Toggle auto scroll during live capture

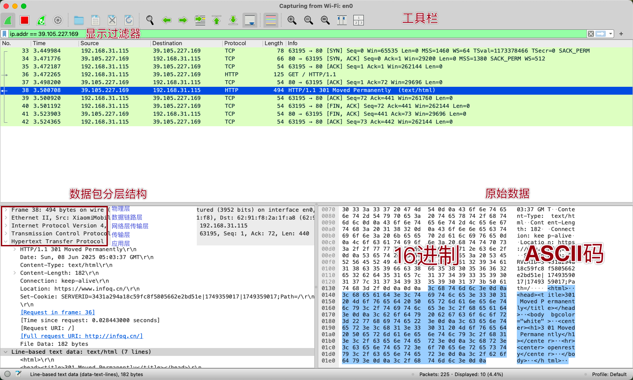click(250, 20)
